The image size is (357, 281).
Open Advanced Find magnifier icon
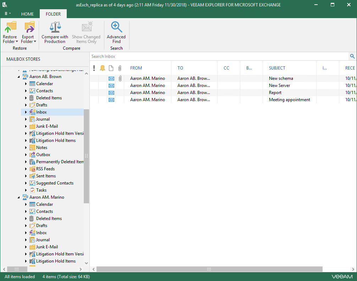point(116,27)
